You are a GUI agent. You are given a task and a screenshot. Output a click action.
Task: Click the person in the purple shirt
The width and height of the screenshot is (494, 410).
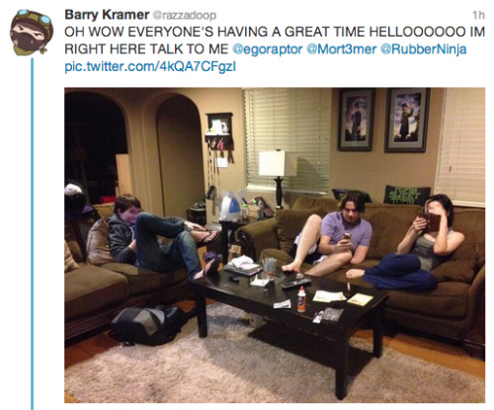pyautogui.click(x=331, y=235)
